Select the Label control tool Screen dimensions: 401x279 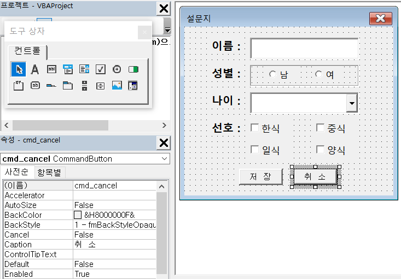pos(35,69)
